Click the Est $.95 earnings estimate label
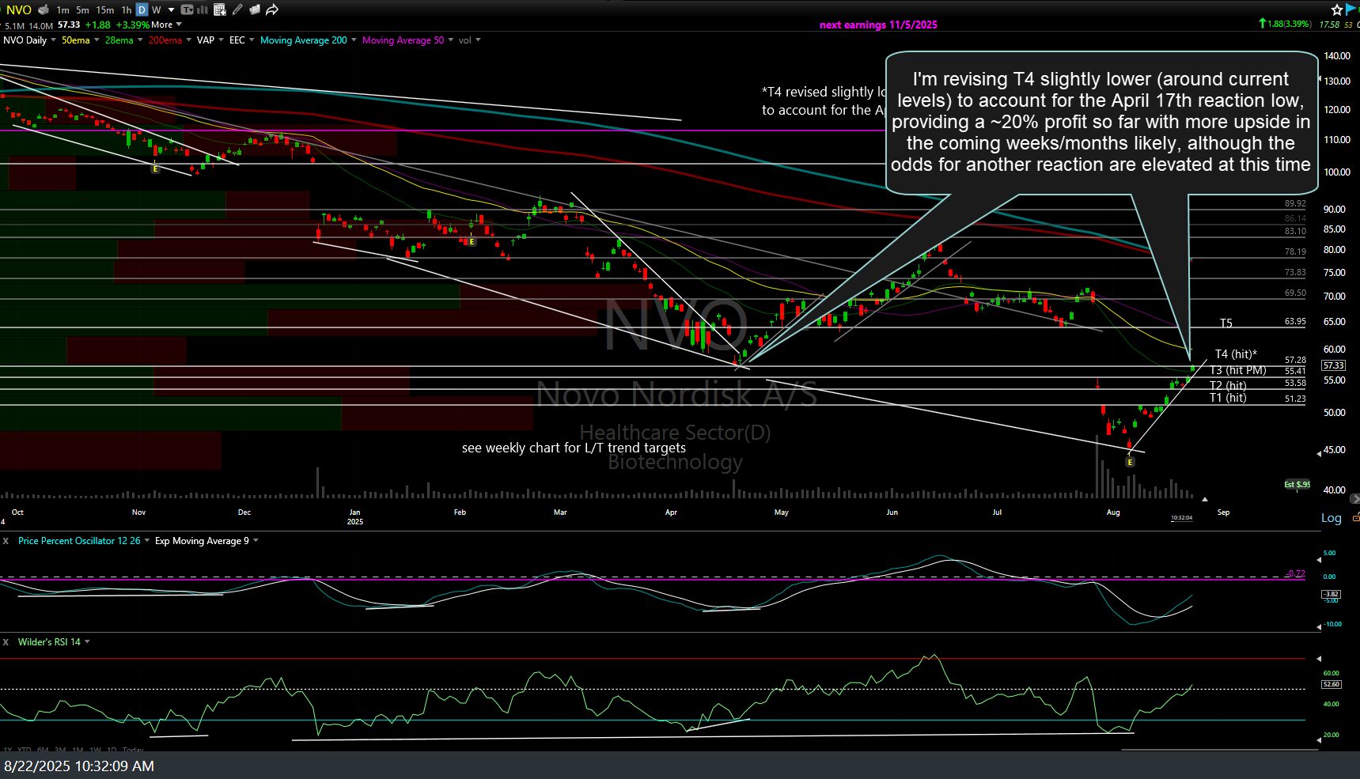 coord(1297,484)
